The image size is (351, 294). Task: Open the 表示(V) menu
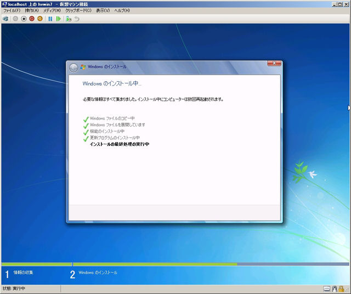(103, 10)
